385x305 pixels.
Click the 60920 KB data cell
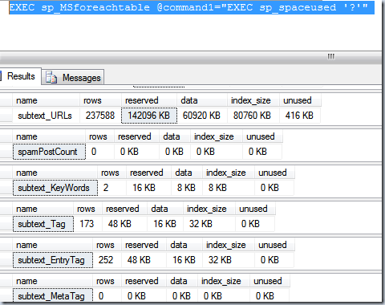[x=202, y=116]
